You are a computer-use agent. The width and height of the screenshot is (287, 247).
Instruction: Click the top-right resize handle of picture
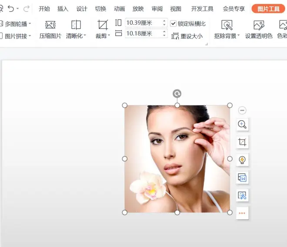point(230,105)
